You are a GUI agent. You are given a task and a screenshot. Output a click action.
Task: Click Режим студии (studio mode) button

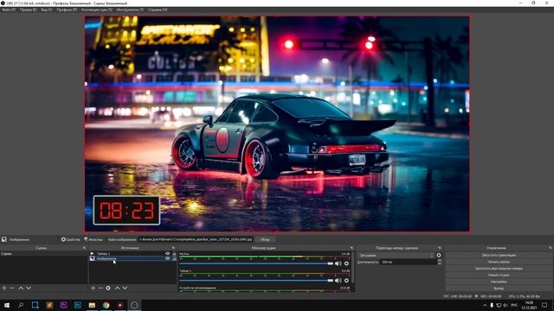pos(499,275)
